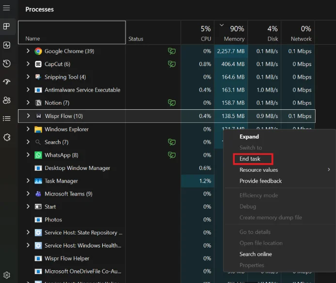Expand the Notion (7) process group

[28, 102]
